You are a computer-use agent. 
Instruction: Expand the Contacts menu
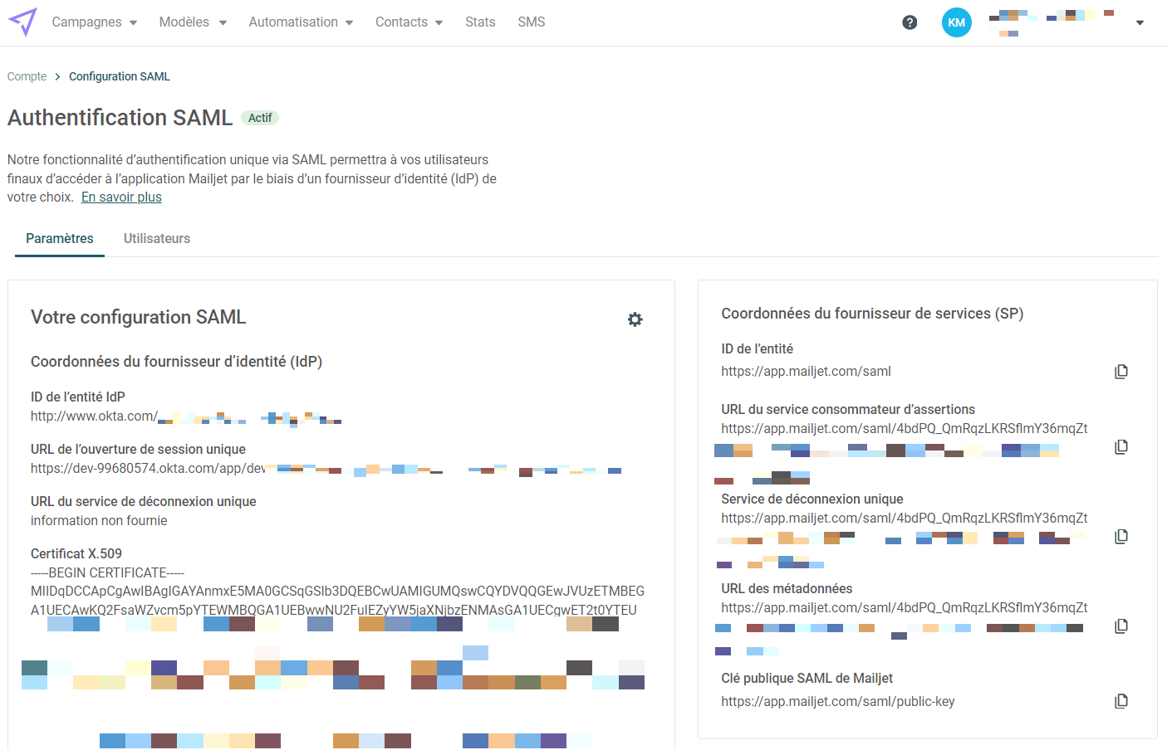(409, 22)
